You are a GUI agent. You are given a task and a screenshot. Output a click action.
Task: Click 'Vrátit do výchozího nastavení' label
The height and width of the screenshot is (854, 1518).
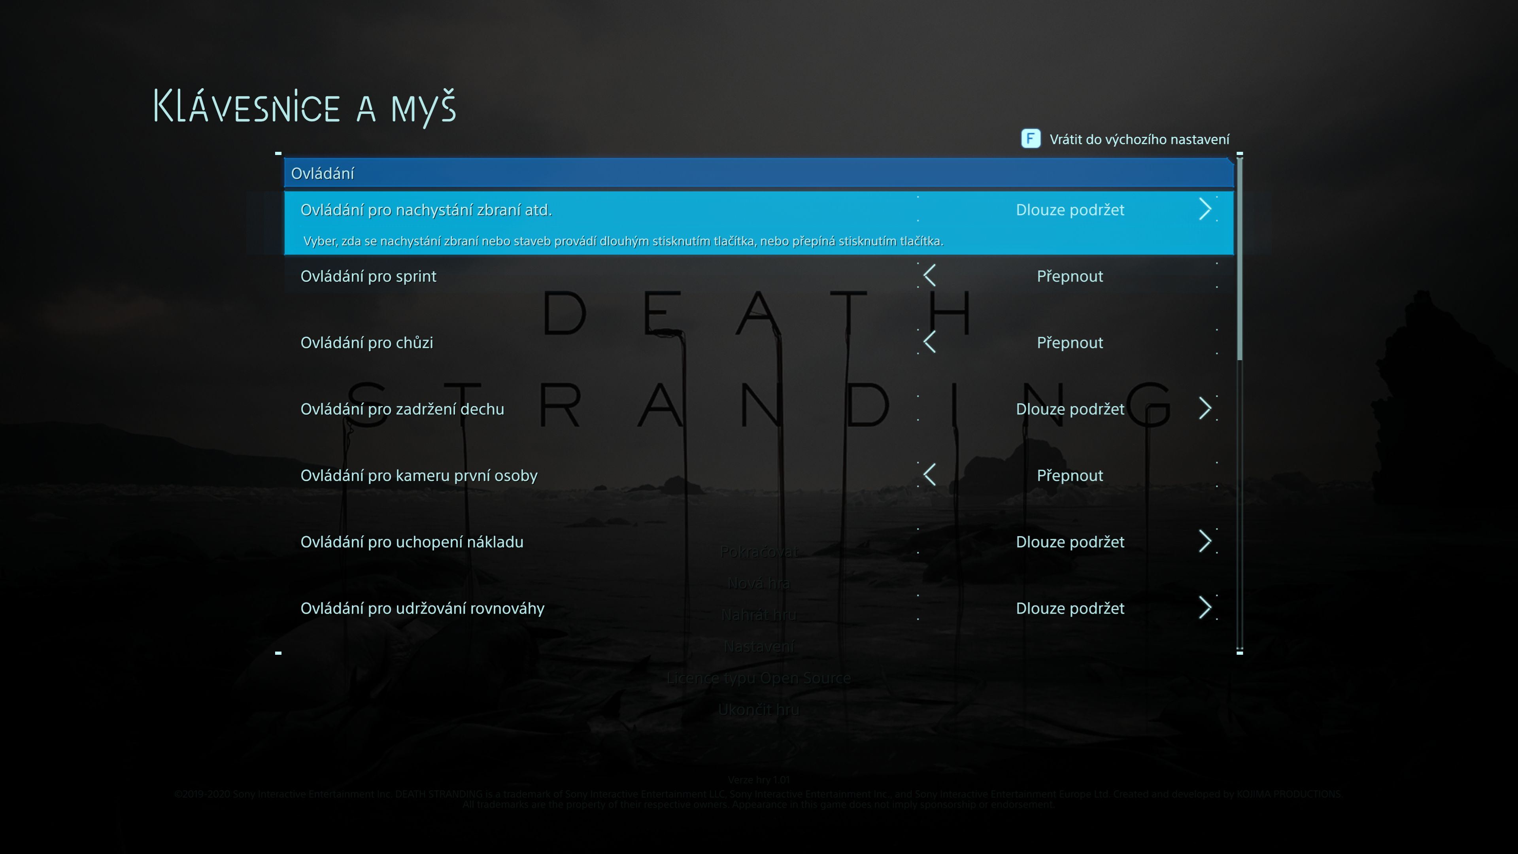point(1139,140)
